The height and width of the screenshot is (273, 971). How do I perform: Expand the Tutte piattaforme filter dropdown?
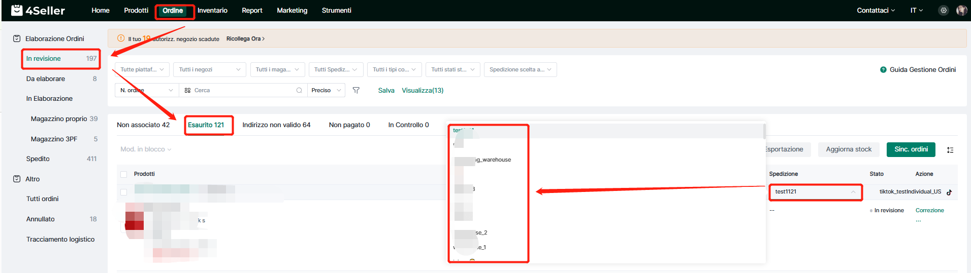[x=142, y=69]
